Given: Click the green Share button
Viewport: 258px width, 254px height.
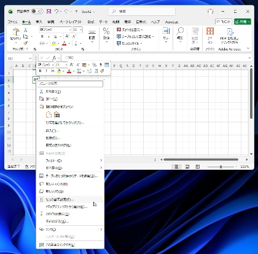Looking at the screenshot, I should point(243,22).
